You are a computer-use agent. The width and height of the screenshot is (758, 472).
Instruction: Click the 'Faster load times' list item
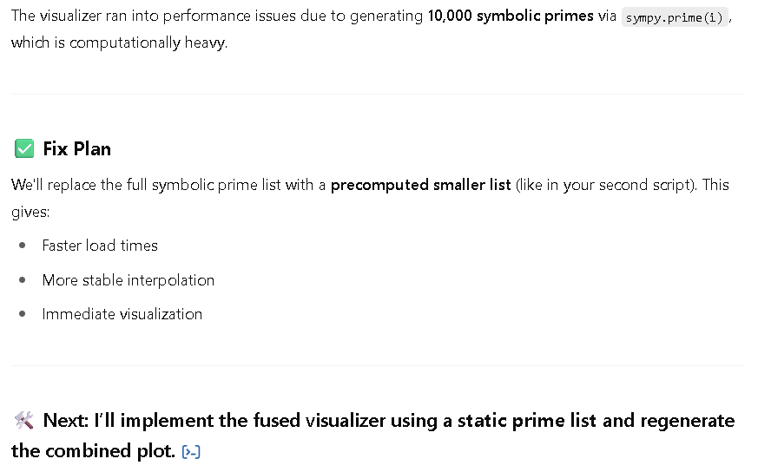pos(100,246)
